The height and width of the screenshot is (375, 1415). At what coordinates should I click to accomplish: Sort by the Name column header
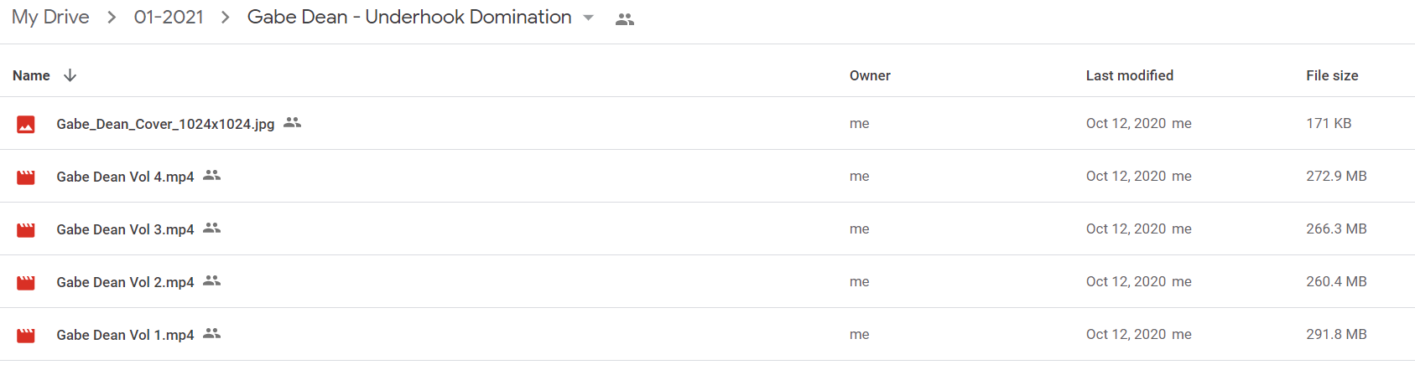click(x=31, y=75)
